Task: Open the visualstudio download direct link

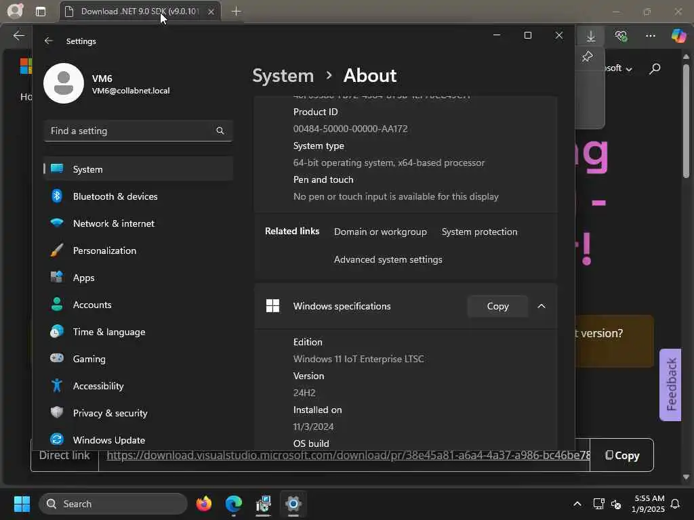Action: click(348, 455)
